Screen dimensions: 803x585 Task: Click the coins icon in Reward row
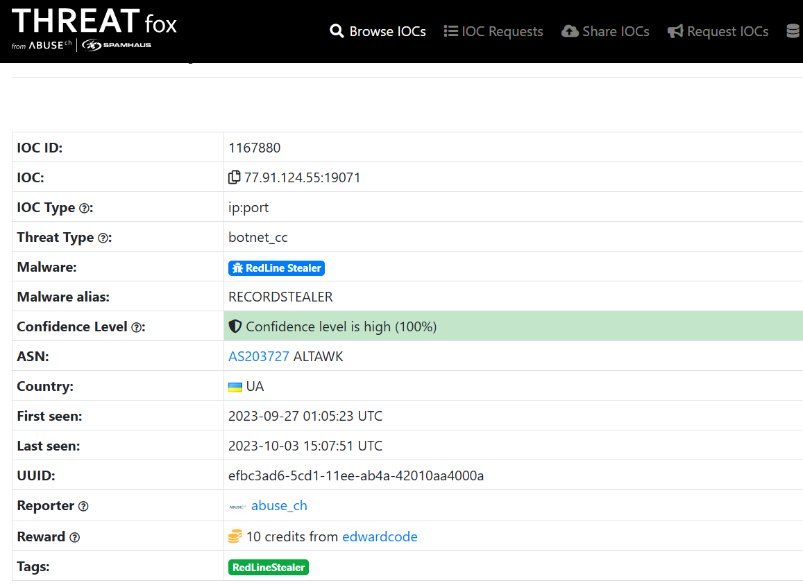(x=235, y=536)
